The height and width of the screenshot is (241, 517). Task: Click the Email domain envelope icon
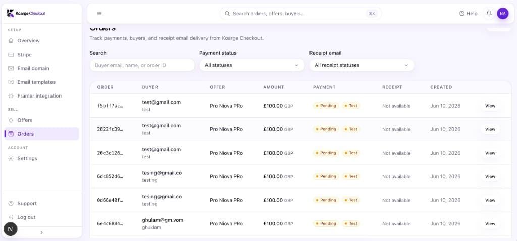point(11,68)
